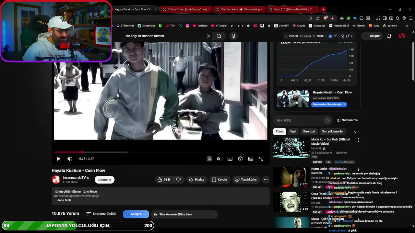415x233 pixels.
Task: Play the Hayata Küstüm video
Action: (59, 159)
